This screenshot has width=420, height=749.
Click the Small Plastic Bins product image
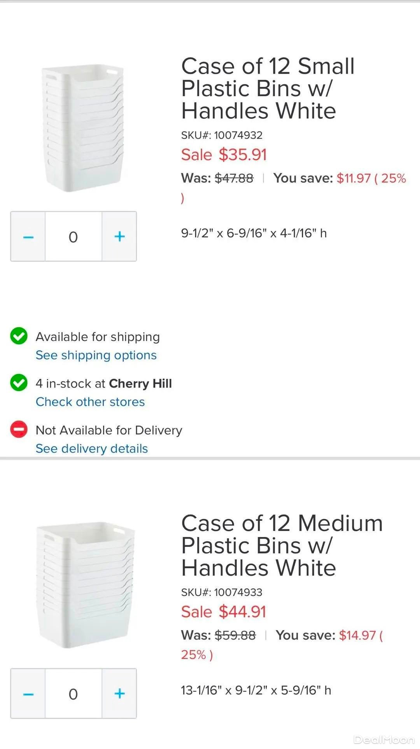(x=83, y=129)
